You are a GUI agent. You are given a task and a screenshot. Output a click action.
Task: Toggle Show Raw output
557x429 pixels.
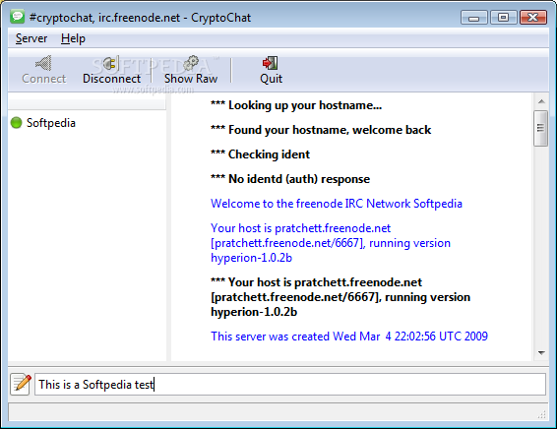(191, 70)
